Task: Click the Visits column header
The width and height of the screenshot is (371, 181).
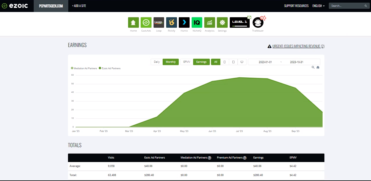Action: click(x=111, y=158)
